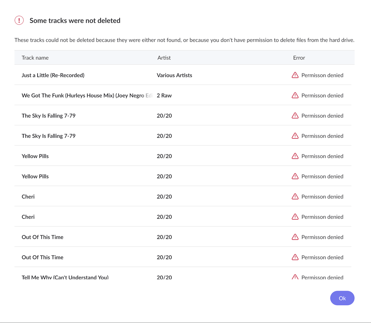Select the second The Sky Is Falling 7-79 row
371x323 pixels.
(x=49, y=136)
